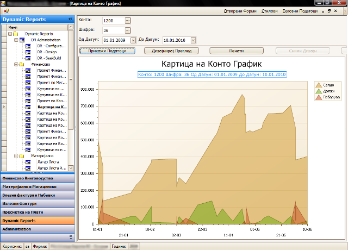
Task: Click the Побарува legend marker
Action: click(319, 97)
